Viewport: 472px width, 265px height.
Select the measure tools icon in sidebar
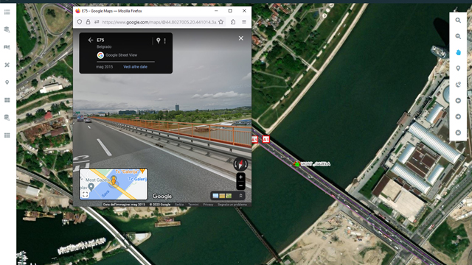point(7,65)
